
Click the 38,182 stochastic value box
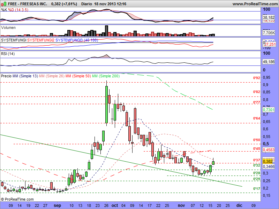click(269, 17)
